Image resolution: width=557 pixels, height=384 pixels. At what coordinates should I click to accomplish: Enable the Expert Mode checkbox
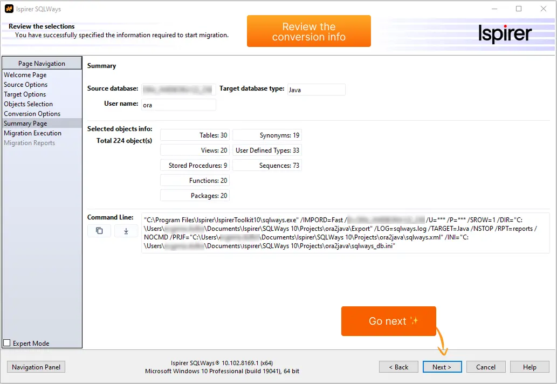(x=7, y=343)
